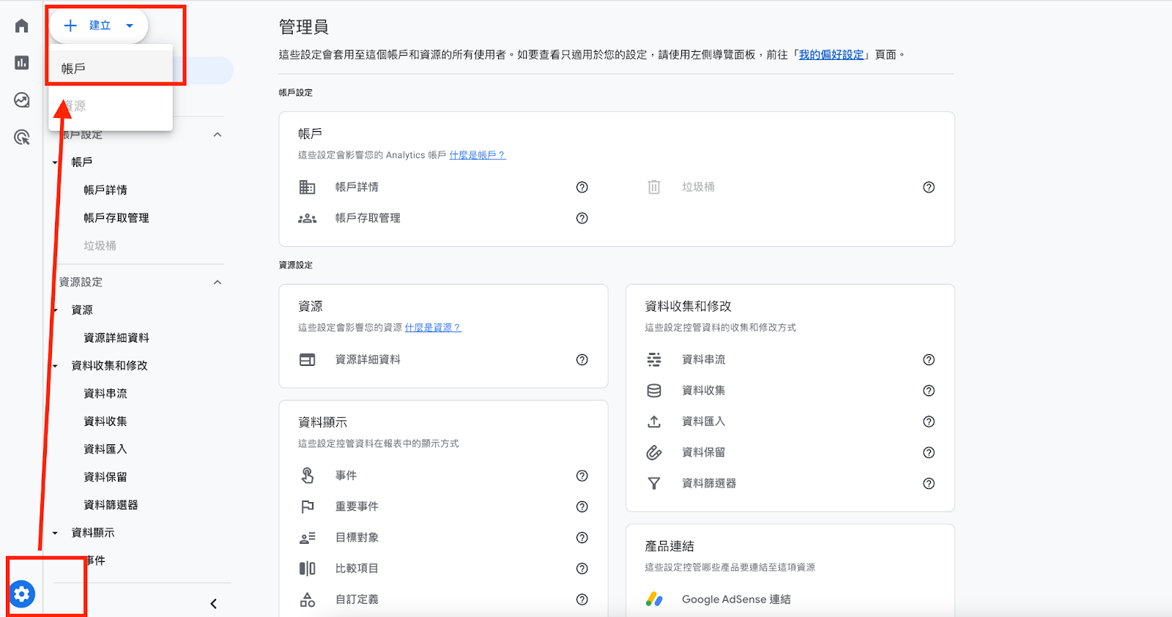This screenshot has height=617, width=1172.
Task: Open help for 資料保留 row
Action: [929, 453]
